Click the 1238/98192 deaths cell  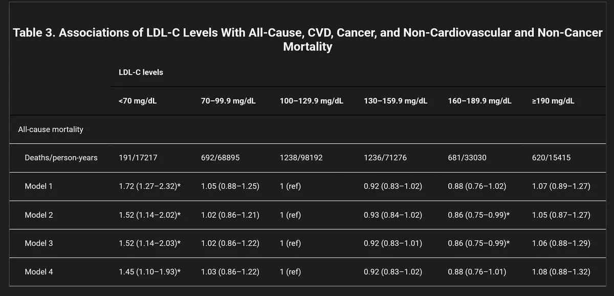301,158
